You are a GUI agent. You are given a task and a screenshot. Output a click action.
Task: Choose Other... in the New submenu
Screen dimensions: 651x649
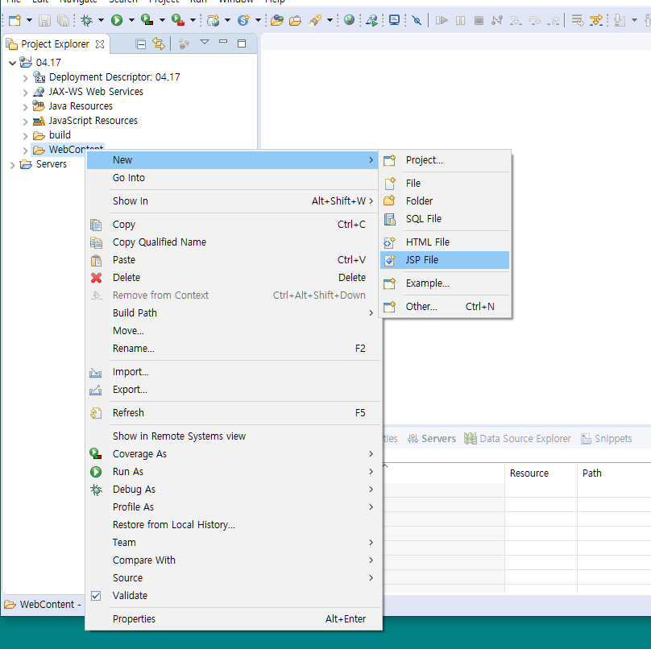[x=445, y=306]
